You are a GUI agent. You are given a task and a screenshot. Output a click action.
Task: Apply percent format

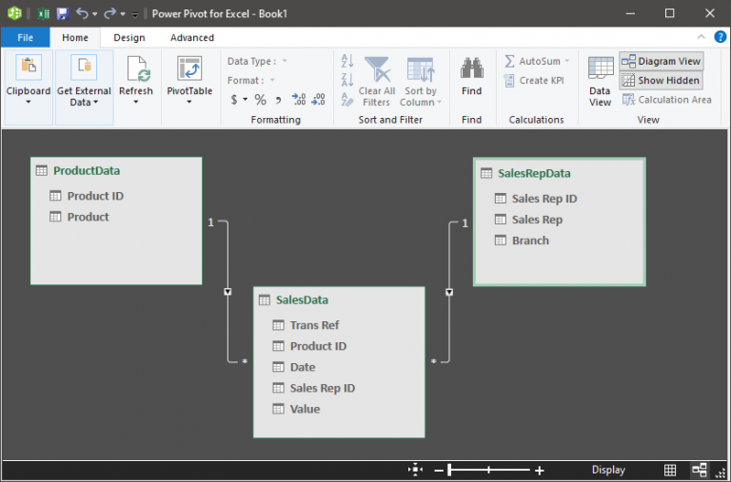260,99
